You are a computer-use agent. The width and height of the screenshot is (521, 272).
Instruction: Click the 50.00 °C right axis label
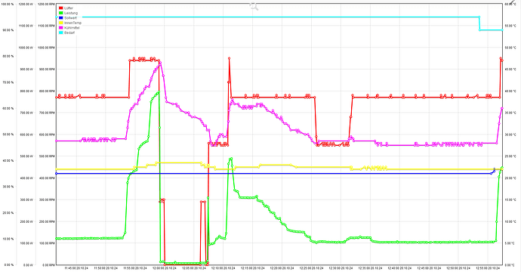point(510,48)
